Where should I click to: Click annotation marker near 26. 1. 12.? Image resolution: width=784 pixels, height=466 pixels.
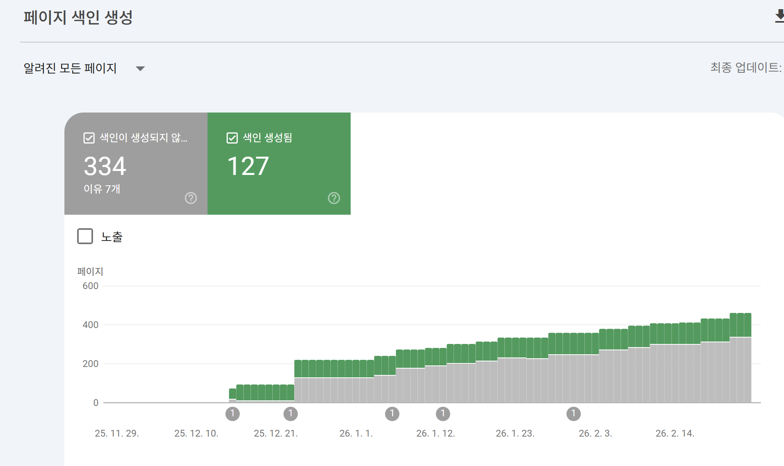coord(443,414)
